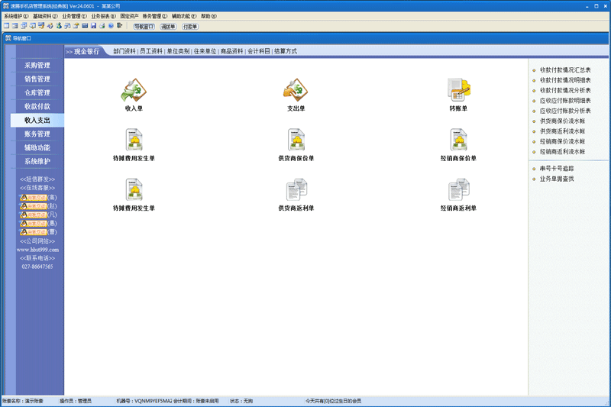
Task: Contact QQ support agent (赵)
Action: 38,206
